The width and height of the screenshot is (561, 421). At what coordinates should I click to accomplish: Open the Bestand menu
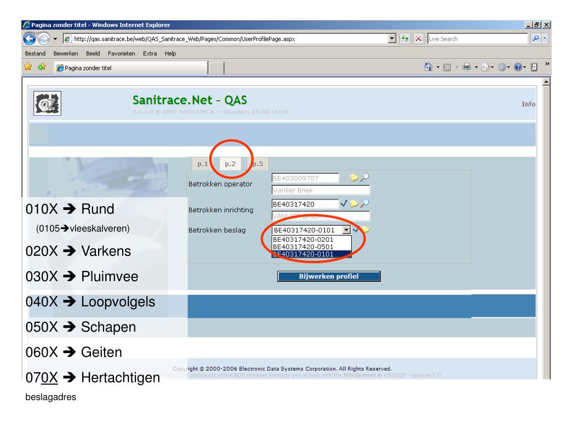click(x=35, y=53)
